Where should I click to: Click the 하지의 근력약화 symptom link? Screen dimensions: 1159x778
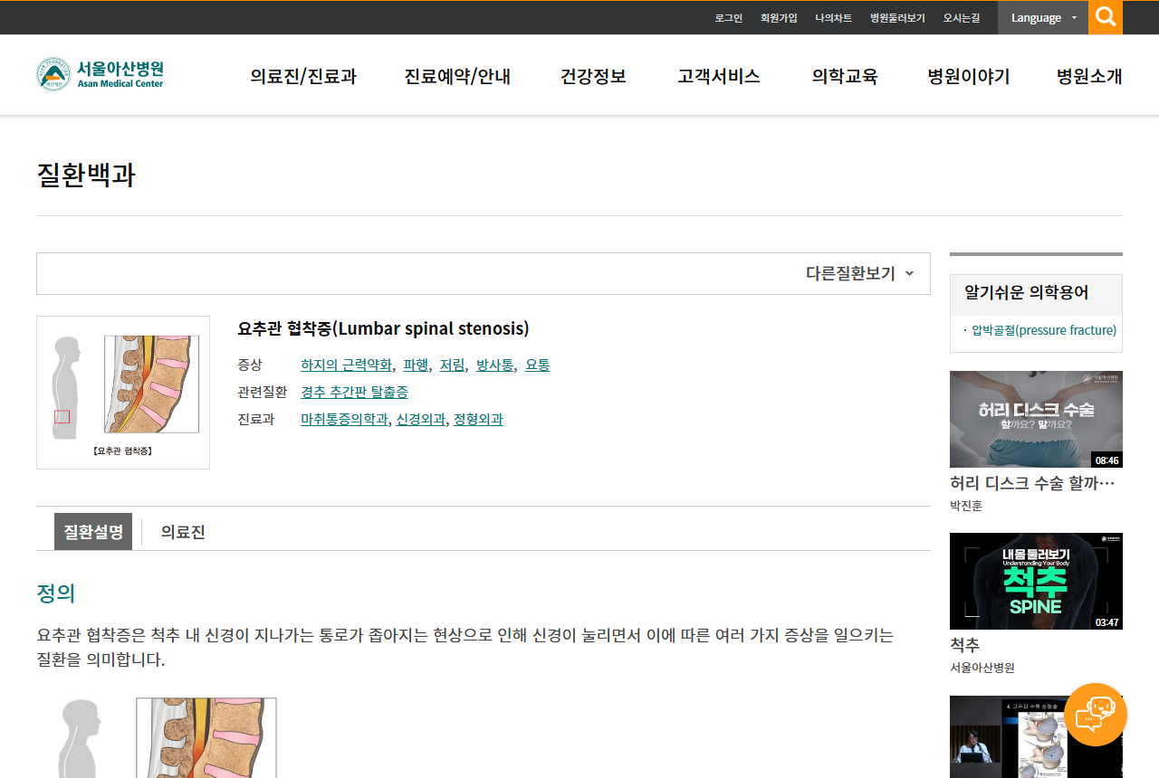point(346,365)
